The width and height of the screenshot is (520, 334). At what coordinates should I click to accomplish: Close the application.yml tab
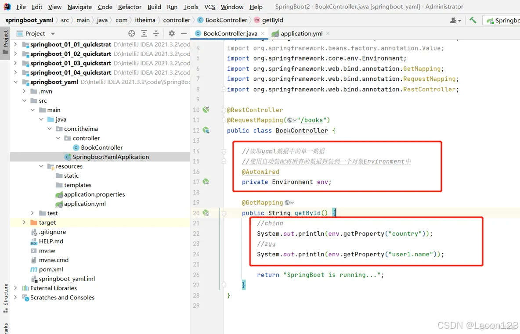coord(328,33)
